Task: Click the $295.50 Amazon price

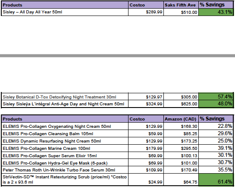Action: coord(181,148)
